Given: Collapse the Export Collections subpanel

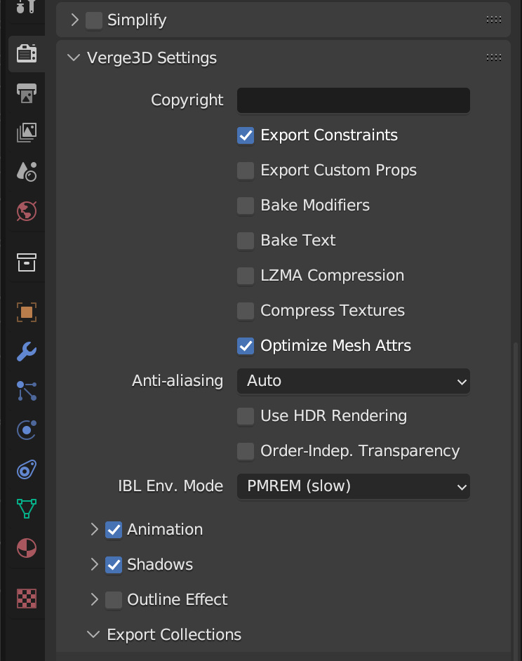Looking at the screenshot, I should 93,634.
